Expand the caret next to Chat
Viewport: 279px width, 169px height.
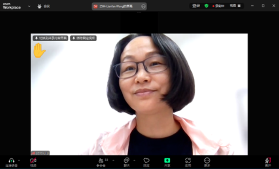[134, 160]
